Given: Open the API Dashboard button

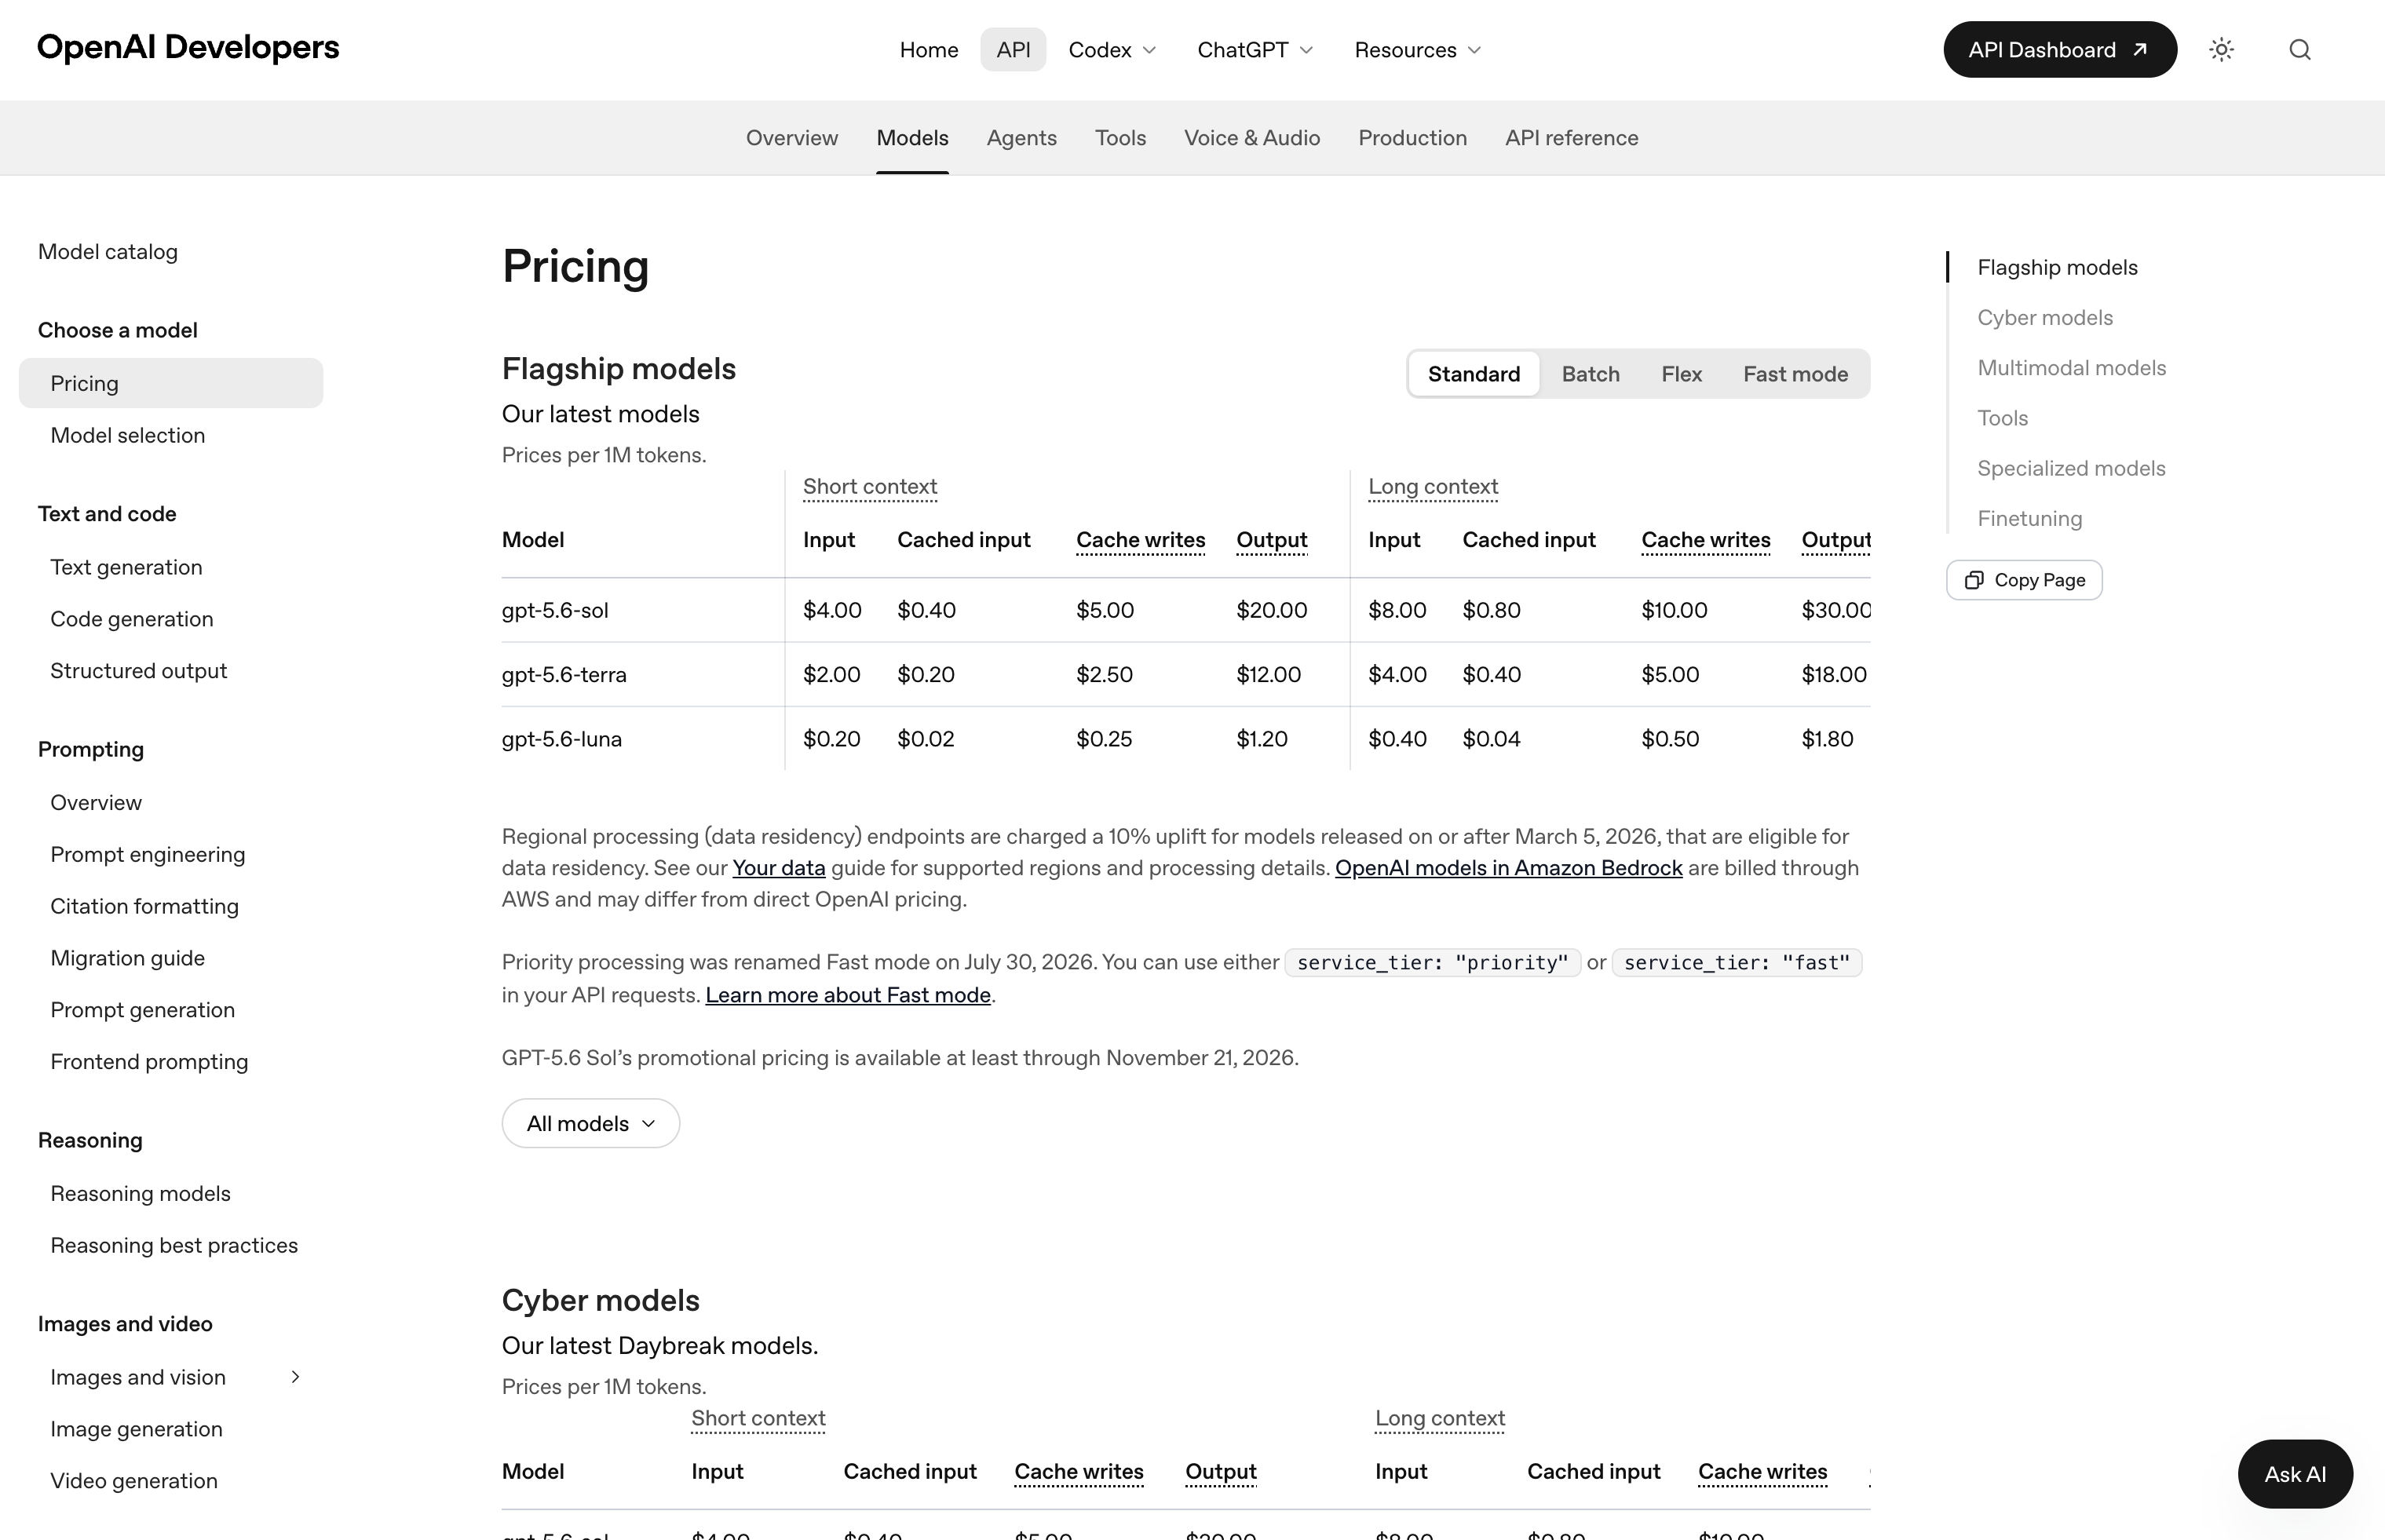Looking at the screenshot, I should click(2060, 50).
